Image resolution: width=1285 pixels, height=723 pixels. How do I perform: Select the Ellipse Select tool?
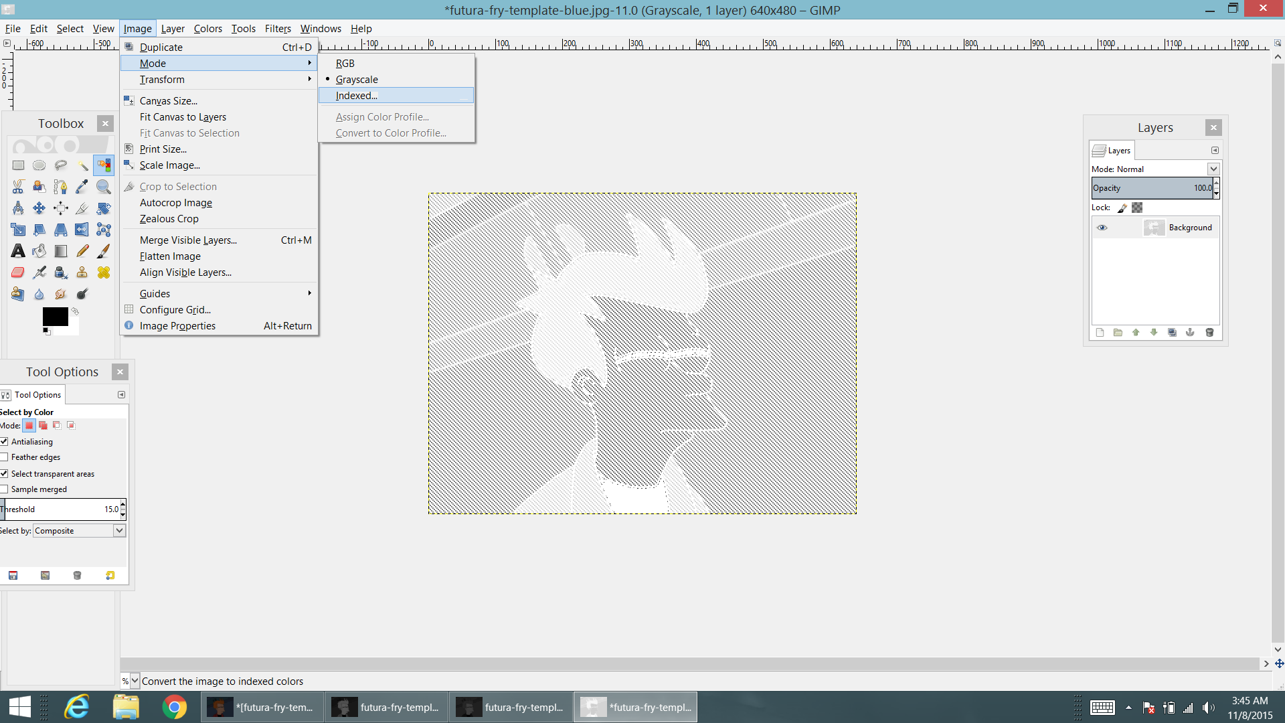[x=39, y=165]
